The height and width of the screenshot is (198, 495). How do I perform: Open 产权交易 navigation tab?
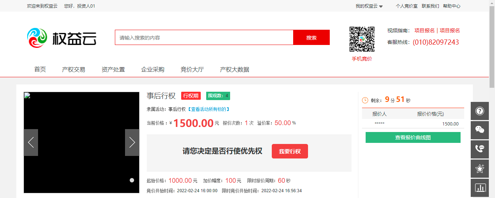[x=74, y=70]
